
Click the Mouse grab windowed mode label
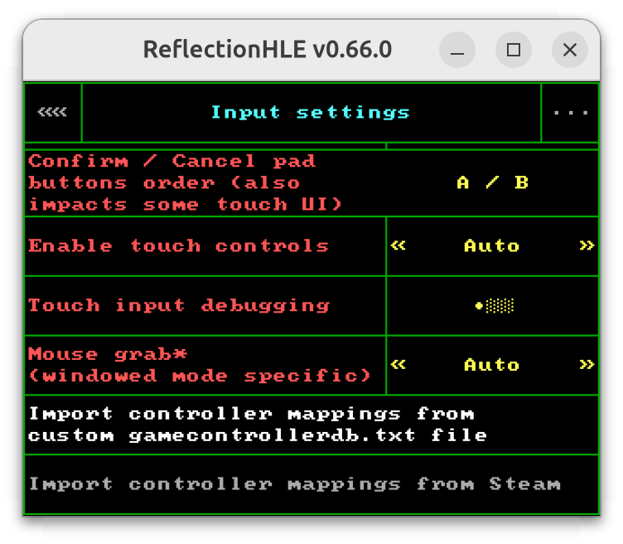pyautogui.click(x=200, y=365)
